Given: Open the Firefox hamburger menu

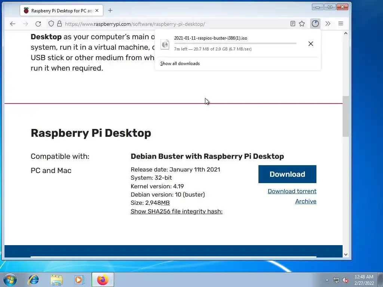Looking at the screenshot, I should click(x=341, y=24).
